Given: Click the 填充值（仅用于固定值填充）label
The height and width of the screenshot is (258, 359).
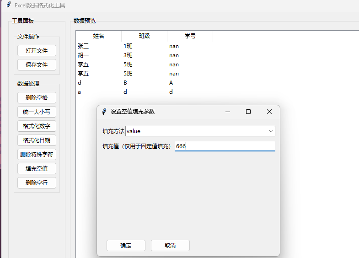Looking at the screenshot, I should tap(136, 146).
